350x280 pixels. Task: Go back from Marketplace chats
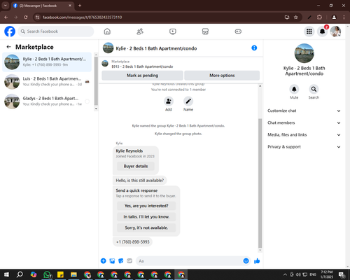pyautogui.click(x=8, y=47)
